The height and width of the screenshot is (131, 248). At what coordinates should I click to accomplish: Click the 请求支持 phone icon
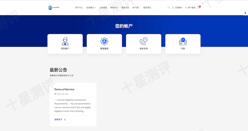click(x=144, y=41)
